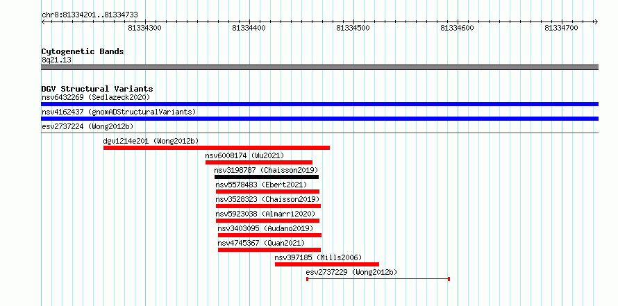This screenshot has width=618, height=306.
Task: Click the left arrowhead of the ruler
Action: [x=43, y=22]
